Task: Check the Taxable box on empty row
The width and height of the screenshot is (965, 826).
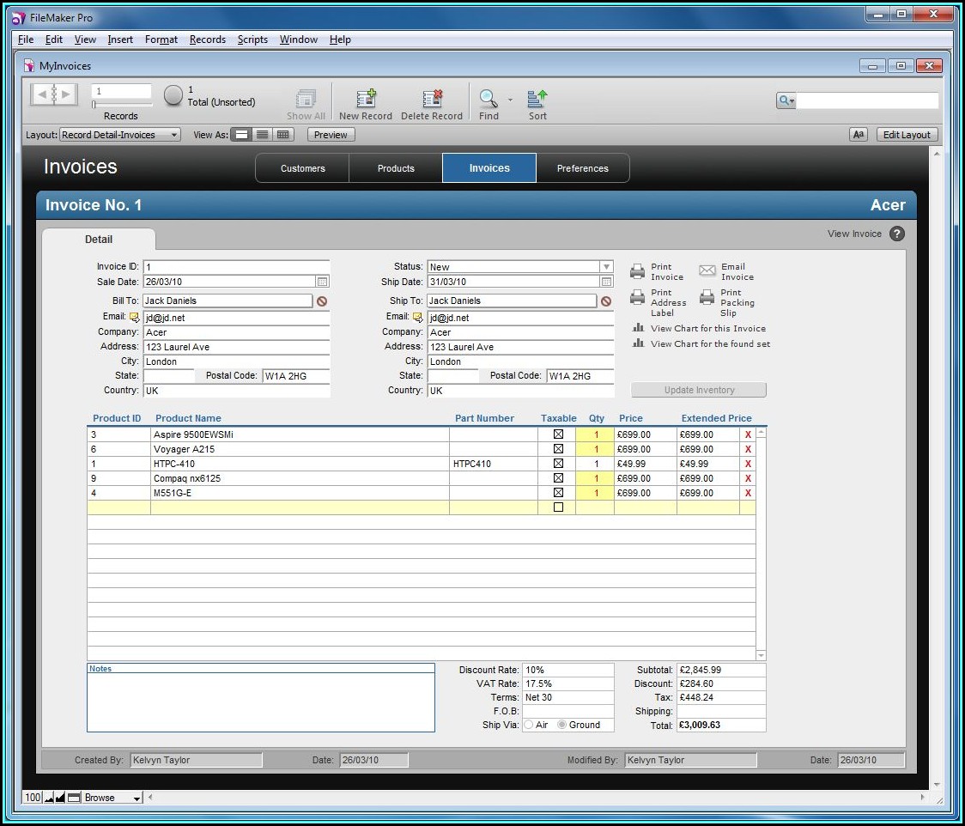Action: point(558,507)
